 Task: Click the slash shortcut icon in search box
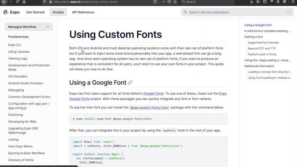click(289, 12)
